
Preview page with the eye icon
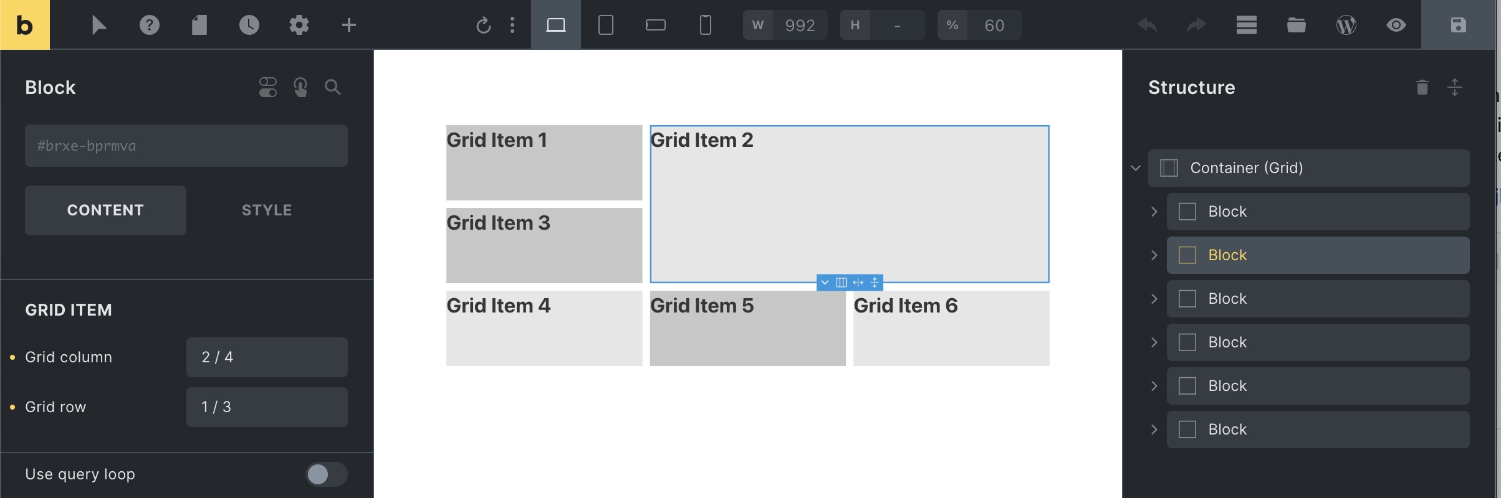point(1396,25)
